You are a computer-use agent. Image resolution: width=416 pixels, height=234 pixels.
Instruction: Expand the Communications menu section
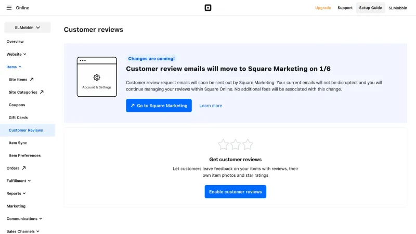coord(24,218)
